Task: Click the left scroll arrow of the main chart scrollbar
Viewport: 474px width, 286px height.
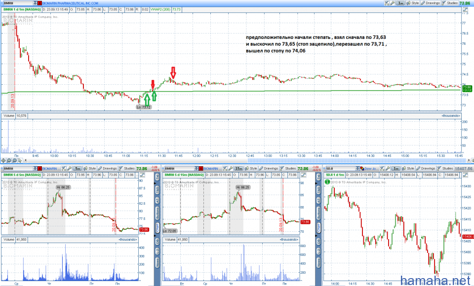Action: [x=25, y=160]
